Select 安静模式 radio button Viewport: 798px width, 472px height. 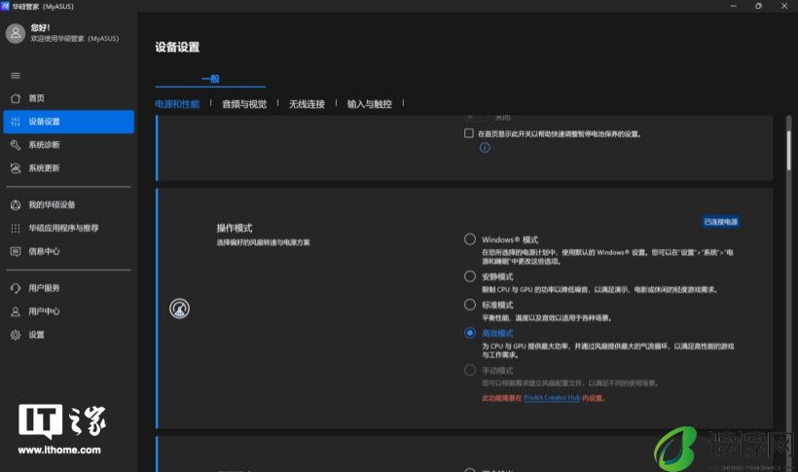tap(470, 276)
